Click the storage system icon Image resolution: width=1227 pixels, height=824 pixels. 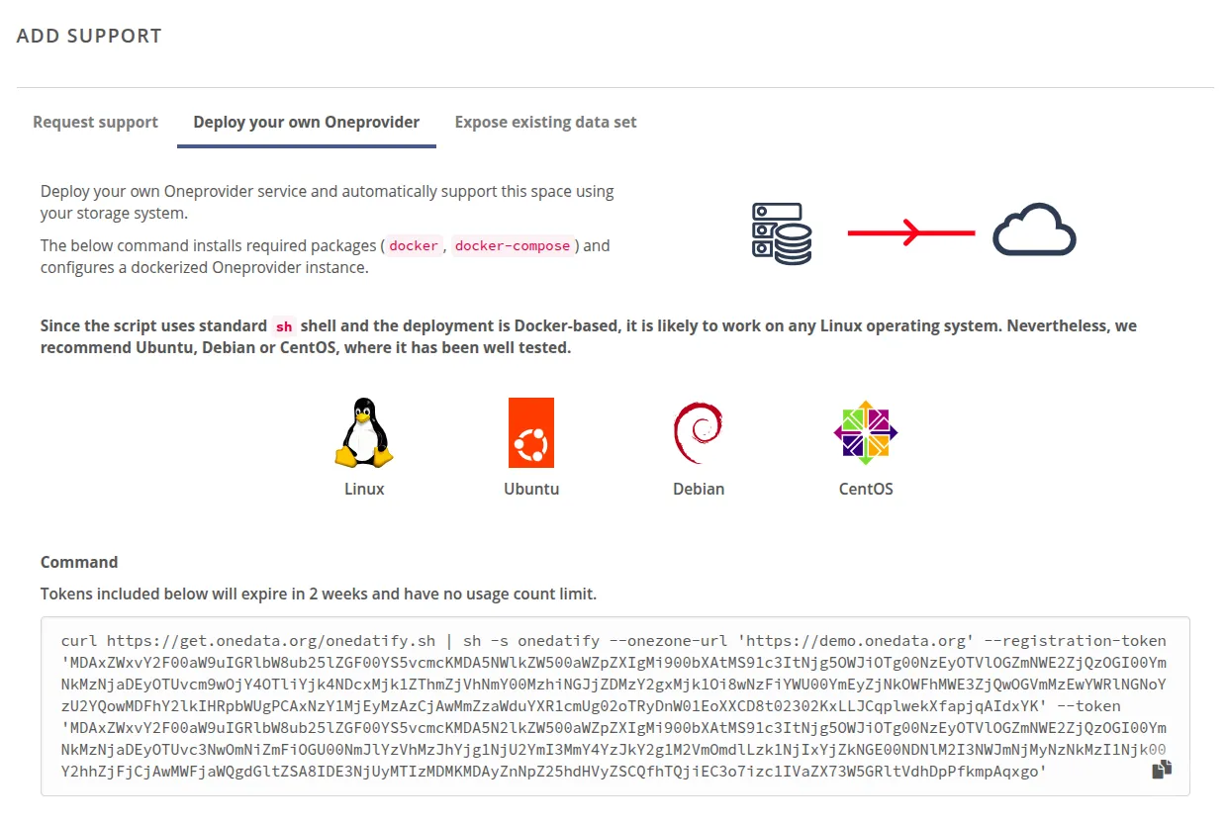tap(781, 230)
